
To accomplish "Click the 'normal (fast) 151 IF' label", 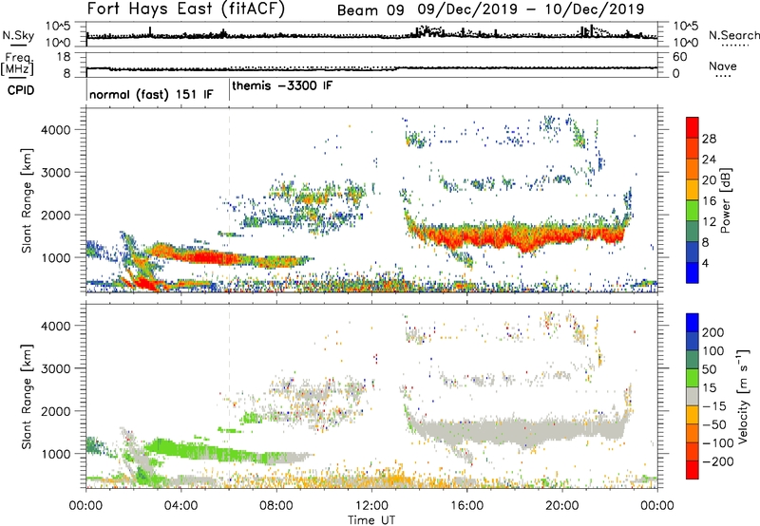I will [151, 94].
